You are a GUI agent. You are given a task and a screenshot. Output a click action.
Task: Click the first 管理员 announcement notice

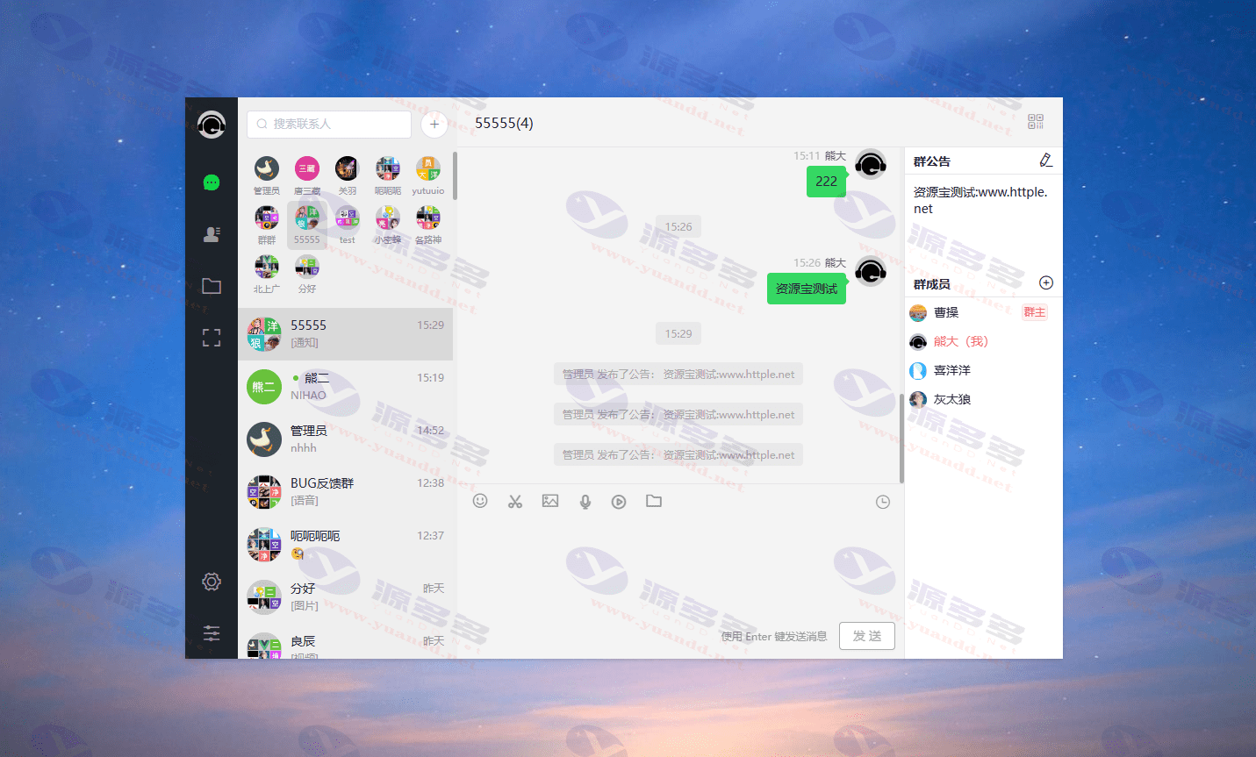(x=678, y=375)
